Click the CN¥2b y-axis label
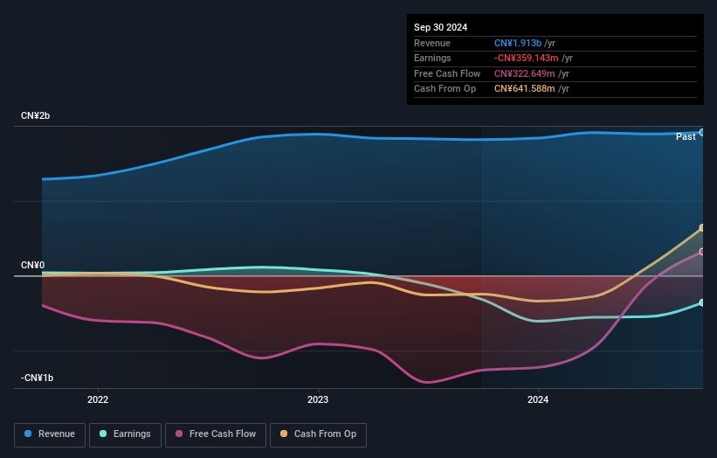 coord(35,115)
